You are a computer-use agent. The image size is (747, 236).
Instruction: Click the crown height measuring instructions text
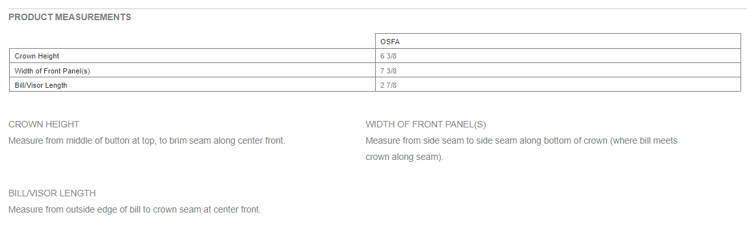point(147,141)
